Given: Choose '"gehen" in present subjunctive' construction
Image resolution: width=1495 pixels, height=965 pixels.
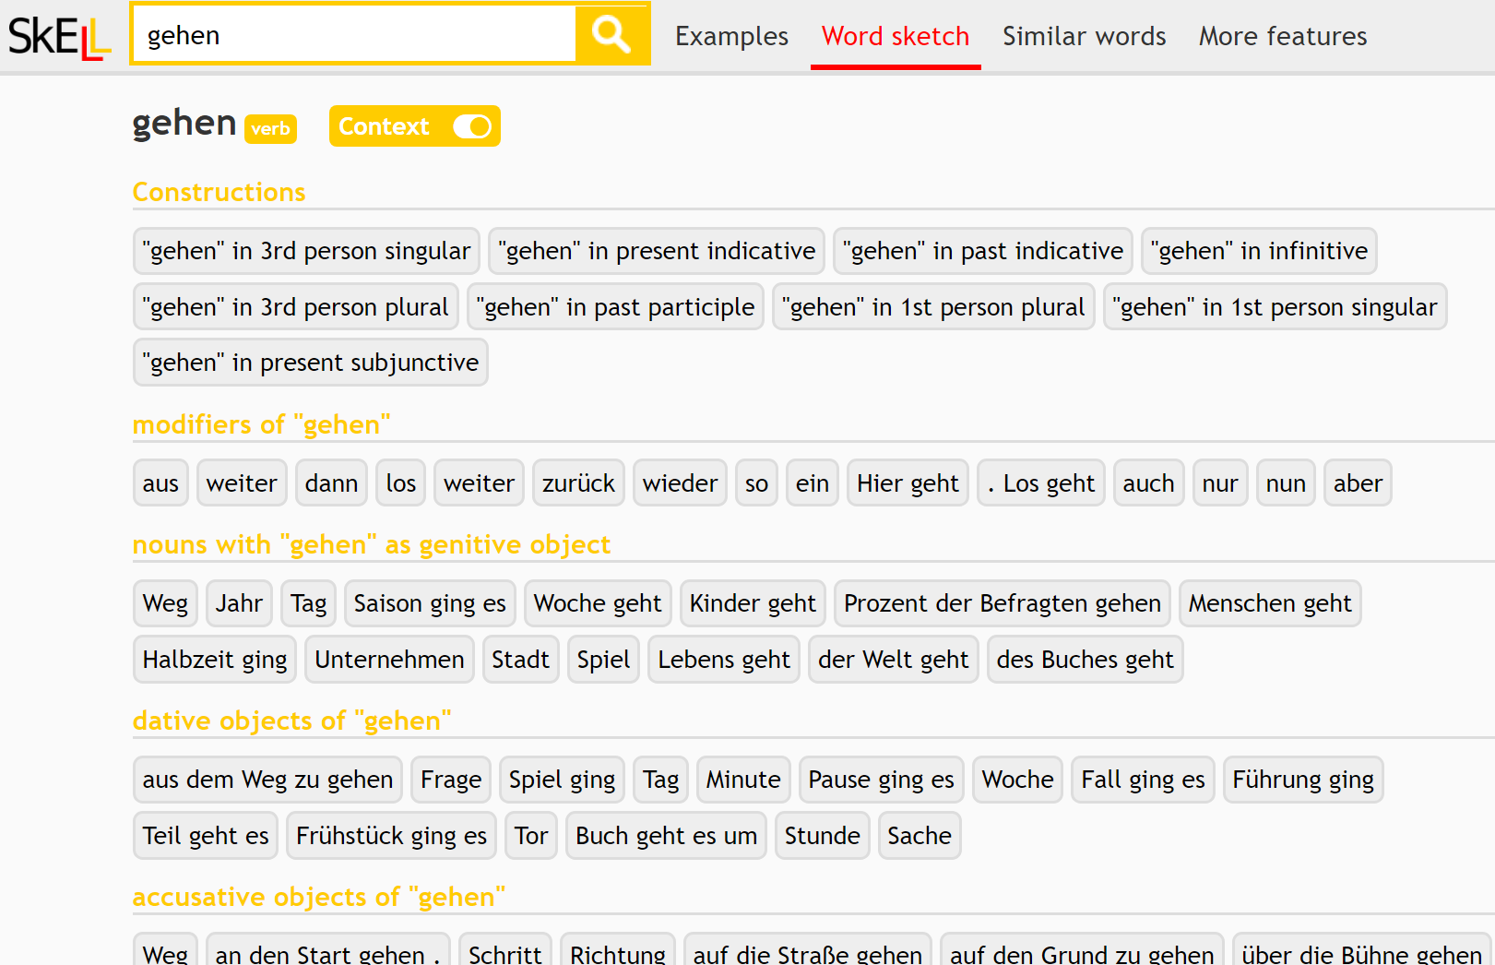Looking at the screenshot, I should click(x=310, y=363).
